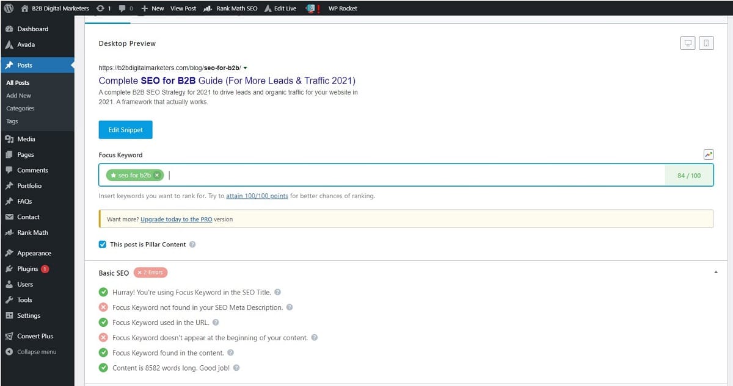Viewport: 733px width, 386px height.
Task: Open Tags under Posts
Action: tap(12, 121)
